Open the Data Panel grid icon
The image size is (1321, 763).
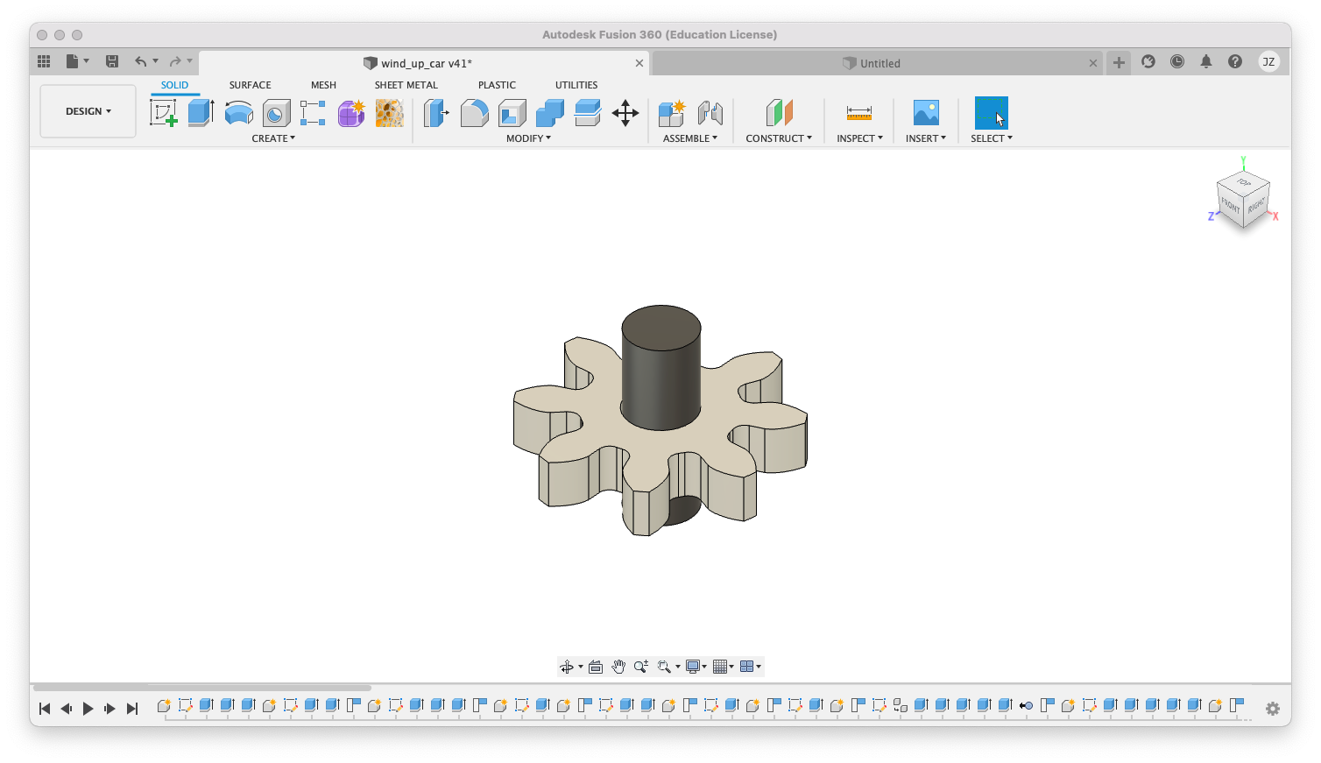tap(44, 61)
